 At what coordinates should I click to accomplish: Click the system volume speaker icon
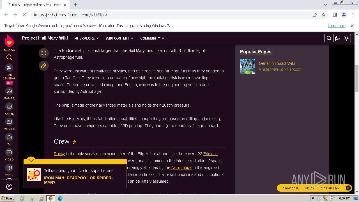[319, 198]
